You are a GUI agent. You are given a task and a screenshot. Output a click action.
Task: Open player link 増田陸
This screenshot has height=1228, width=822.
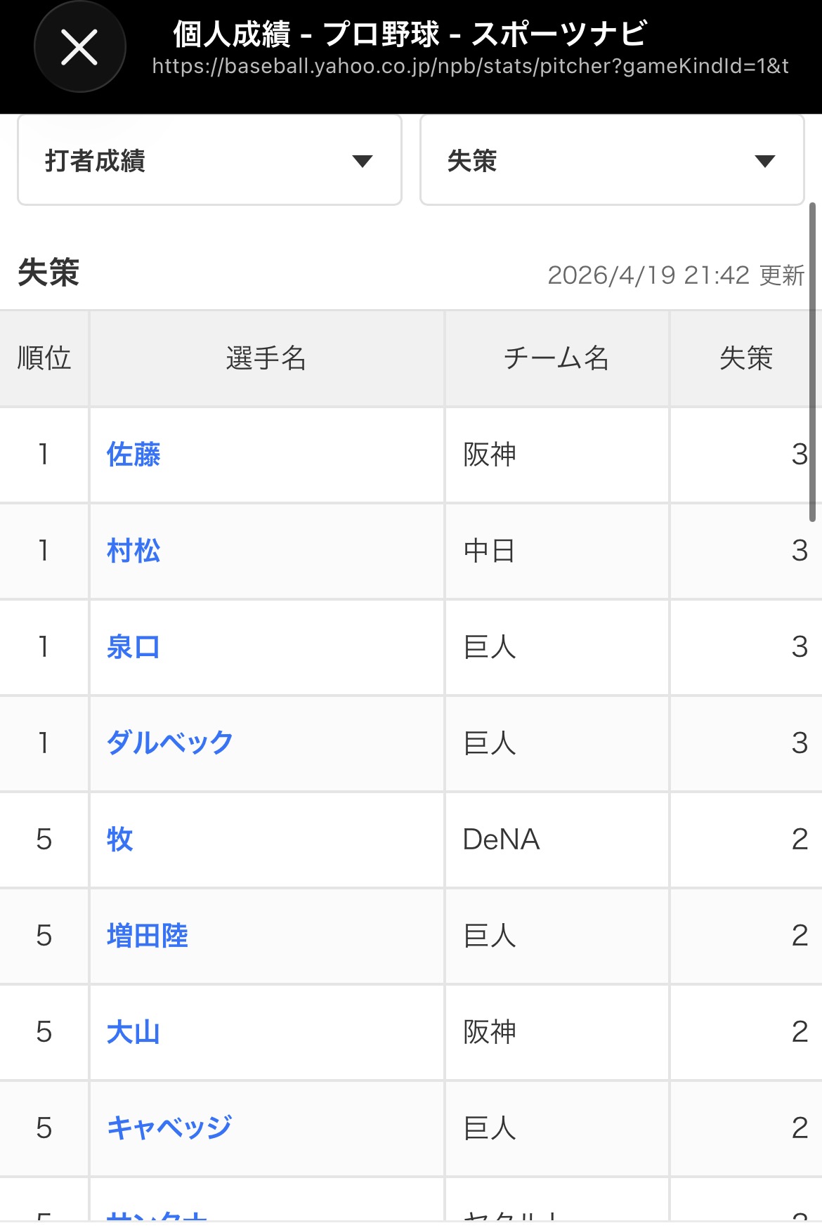click(148, 936)
